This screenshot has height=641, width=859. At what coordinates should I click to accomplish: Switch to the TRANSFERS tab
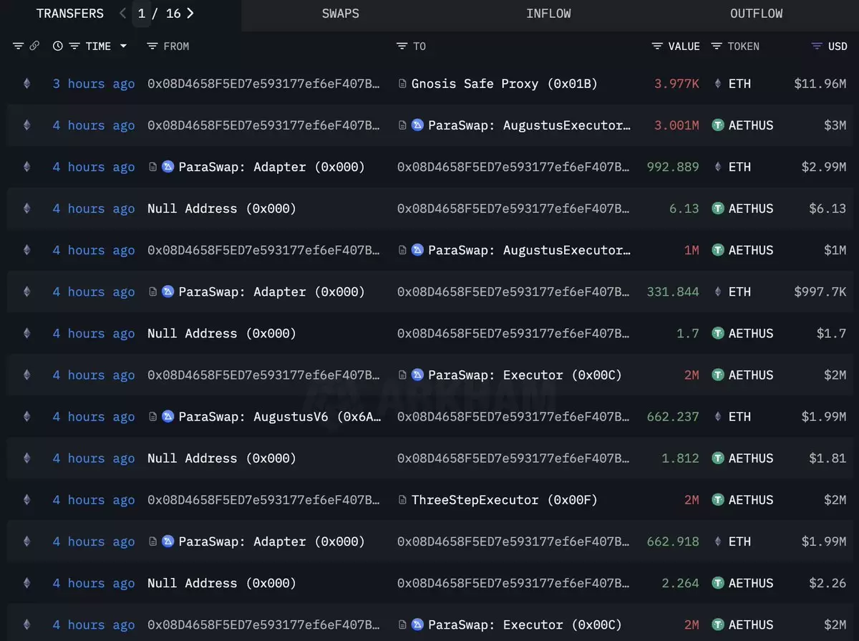click(x=70, y=14)
